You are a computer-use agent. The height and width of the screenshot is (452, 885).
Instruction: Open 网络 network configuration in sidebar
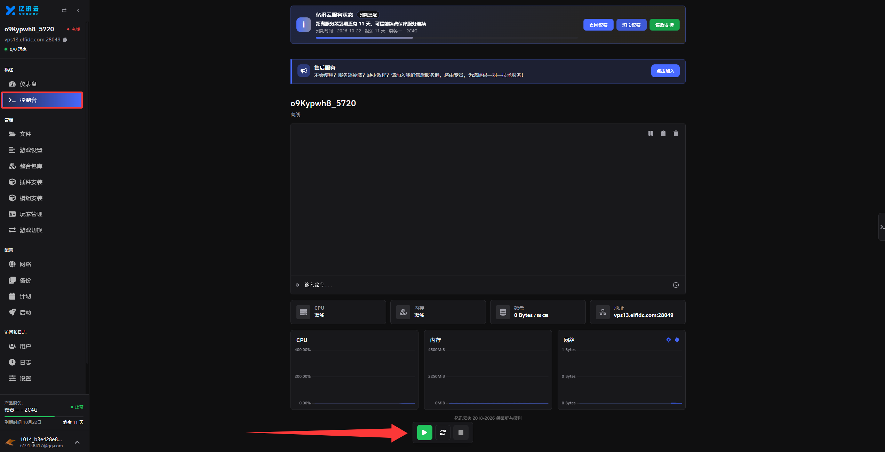point(42,264)
